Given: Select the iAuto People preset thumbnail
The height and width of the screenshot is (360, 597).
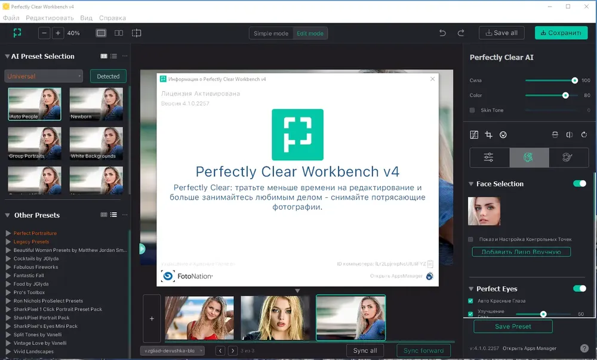Looking at the screenshot, I should (35, 104).
